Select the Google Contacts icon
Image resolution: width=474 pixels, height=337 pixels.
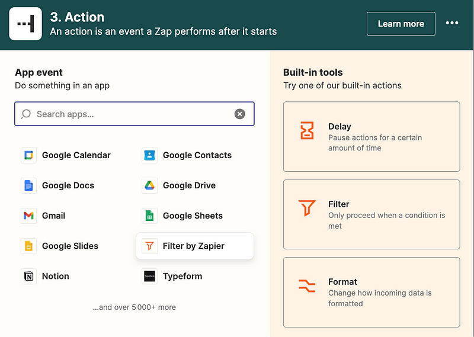click(150, 155)
